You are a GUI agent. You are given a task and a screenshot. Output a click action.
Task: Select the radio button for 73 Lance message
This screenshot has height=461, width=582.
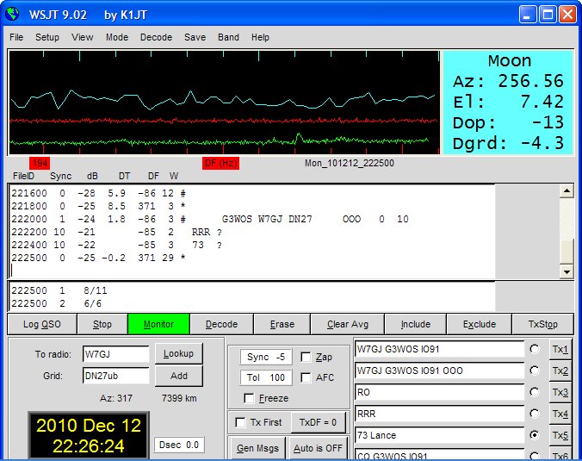click(535, 435)
